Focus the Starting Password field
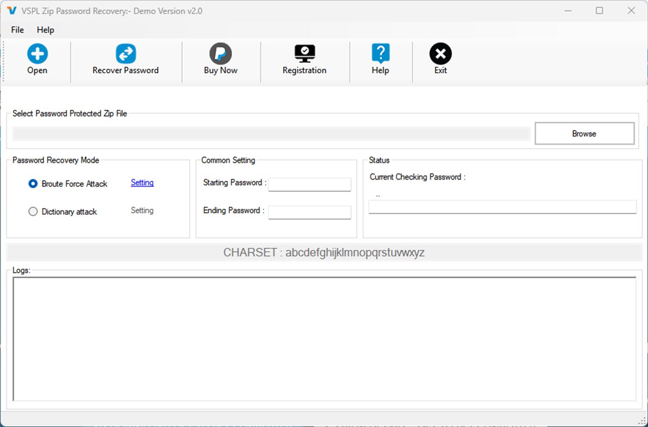This screenshot has height=427, width=648. tap(310, 184)
